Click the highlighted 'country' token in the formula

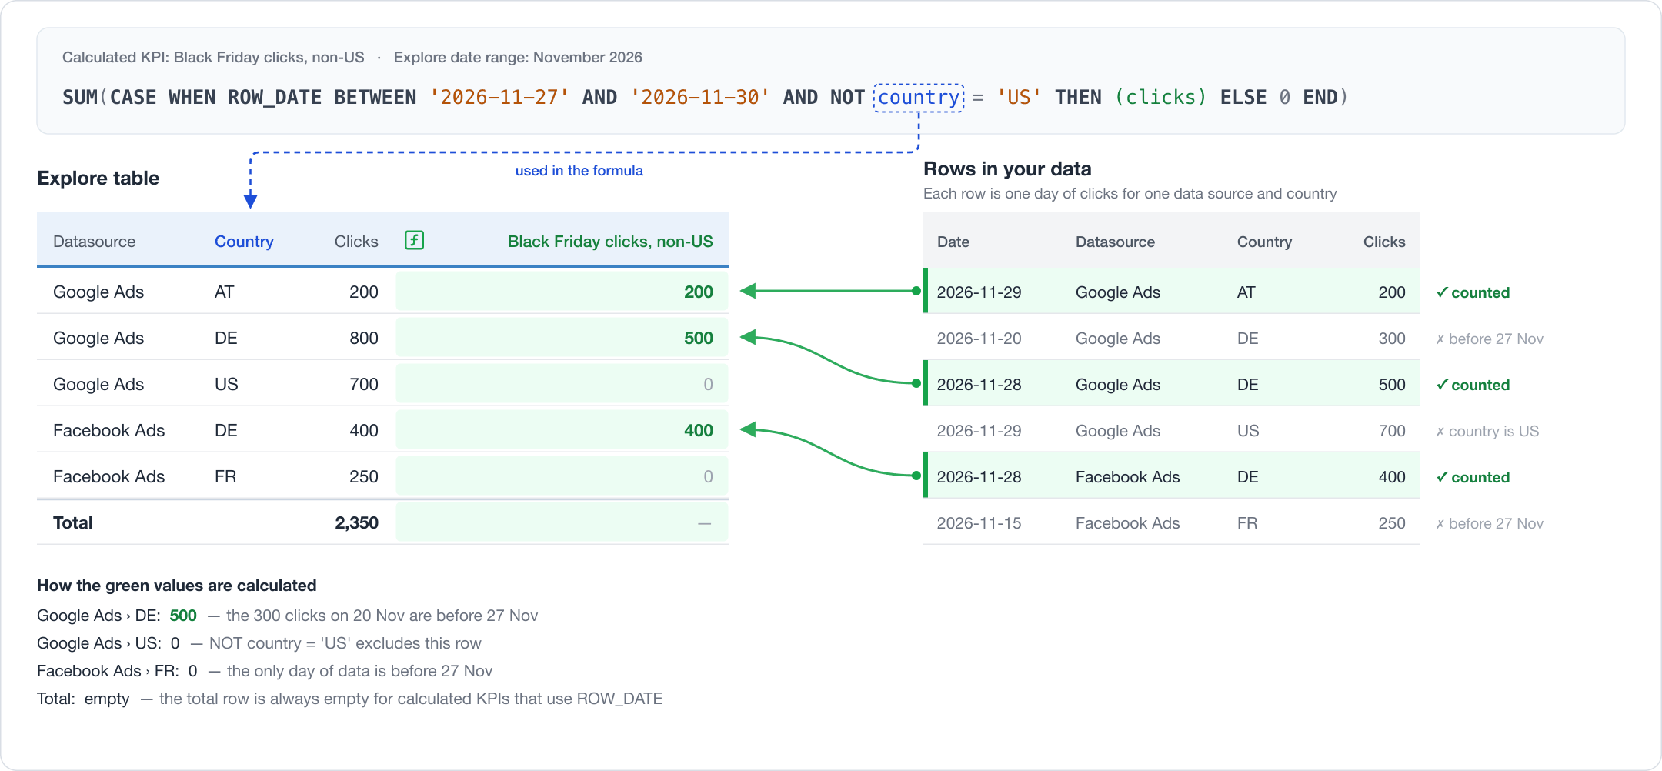[919, 98]
